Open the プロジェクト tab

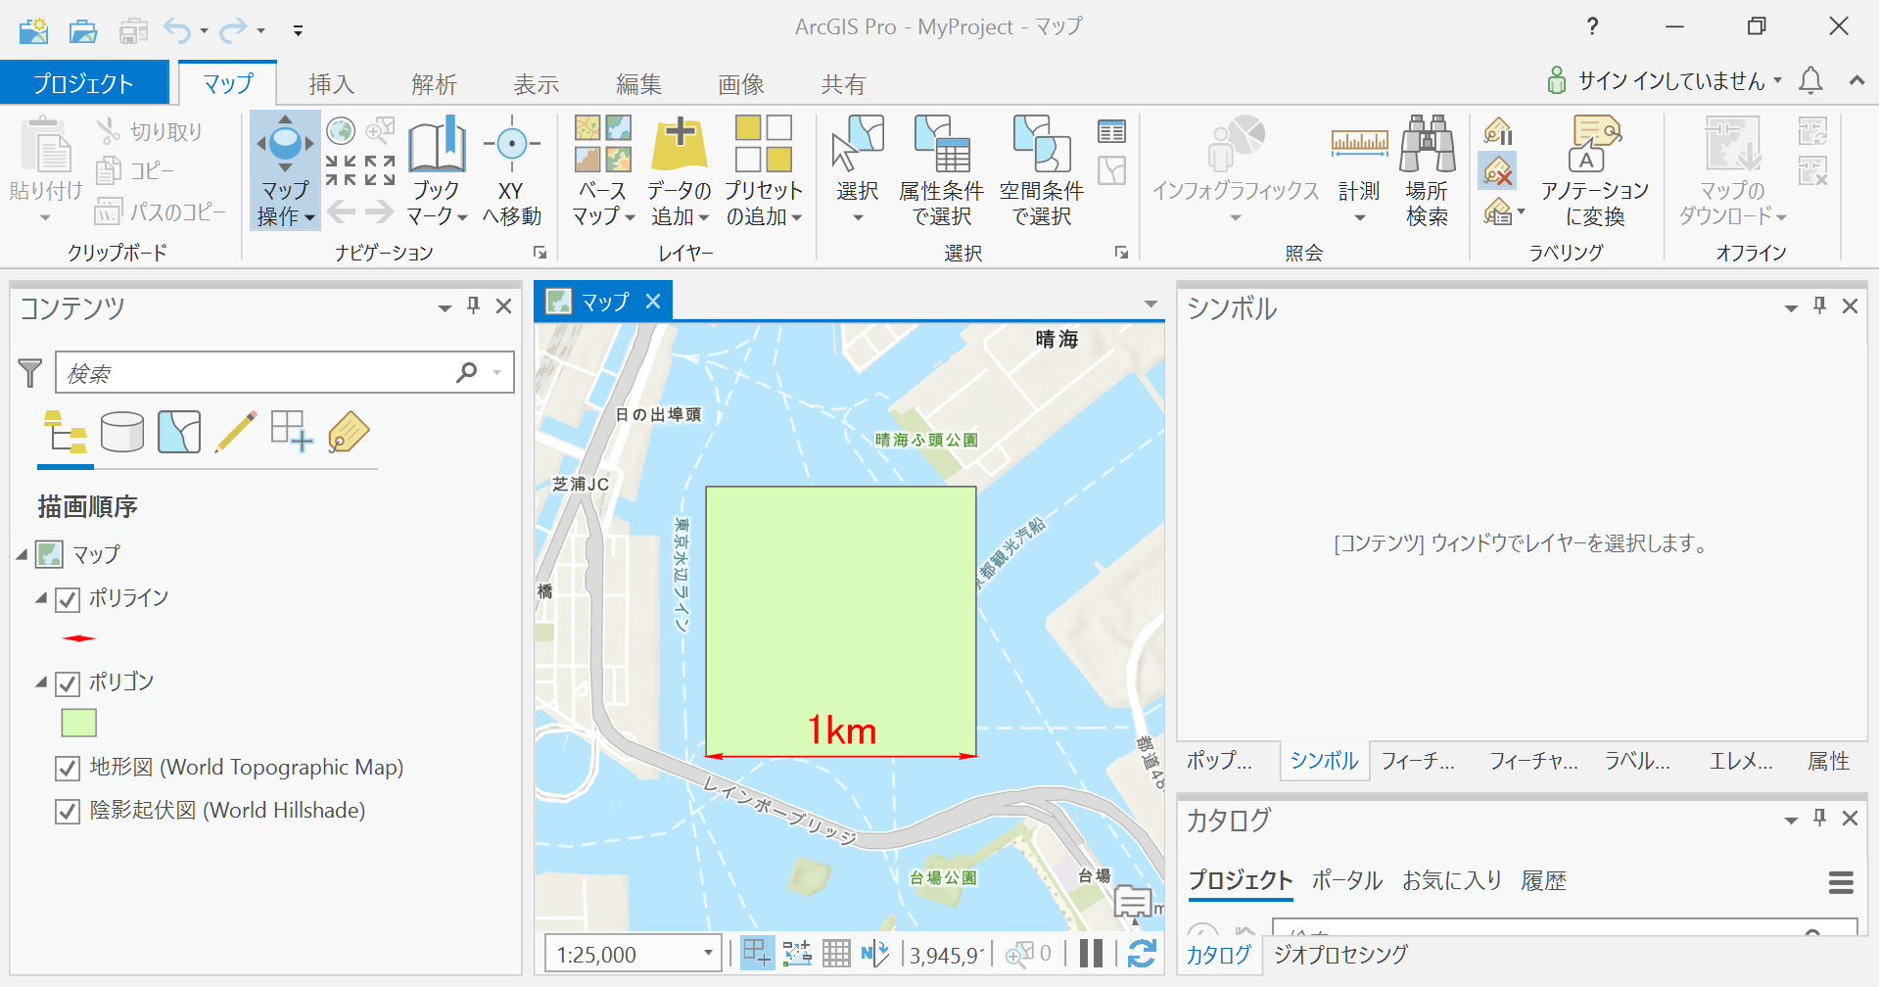click(x=83, y=83)
